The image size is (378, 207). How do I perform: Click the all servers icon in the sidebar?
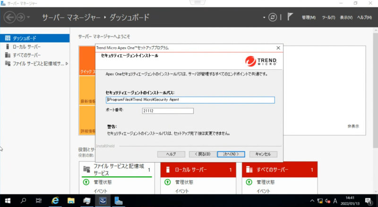(8, 55)
